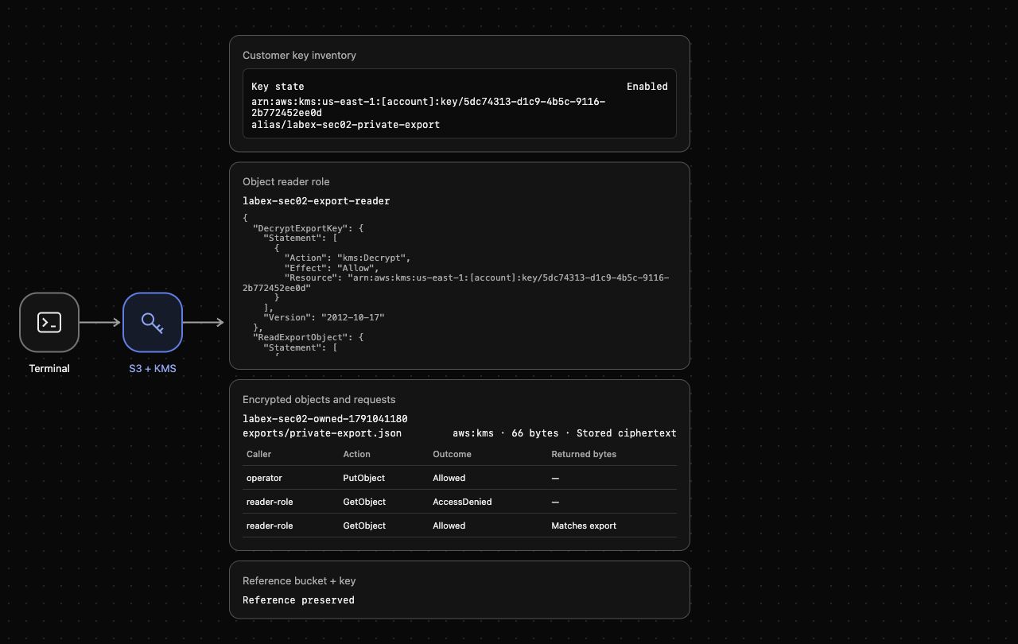Click the PutObject action cell
1018x644 pixels.
[363, 478]
